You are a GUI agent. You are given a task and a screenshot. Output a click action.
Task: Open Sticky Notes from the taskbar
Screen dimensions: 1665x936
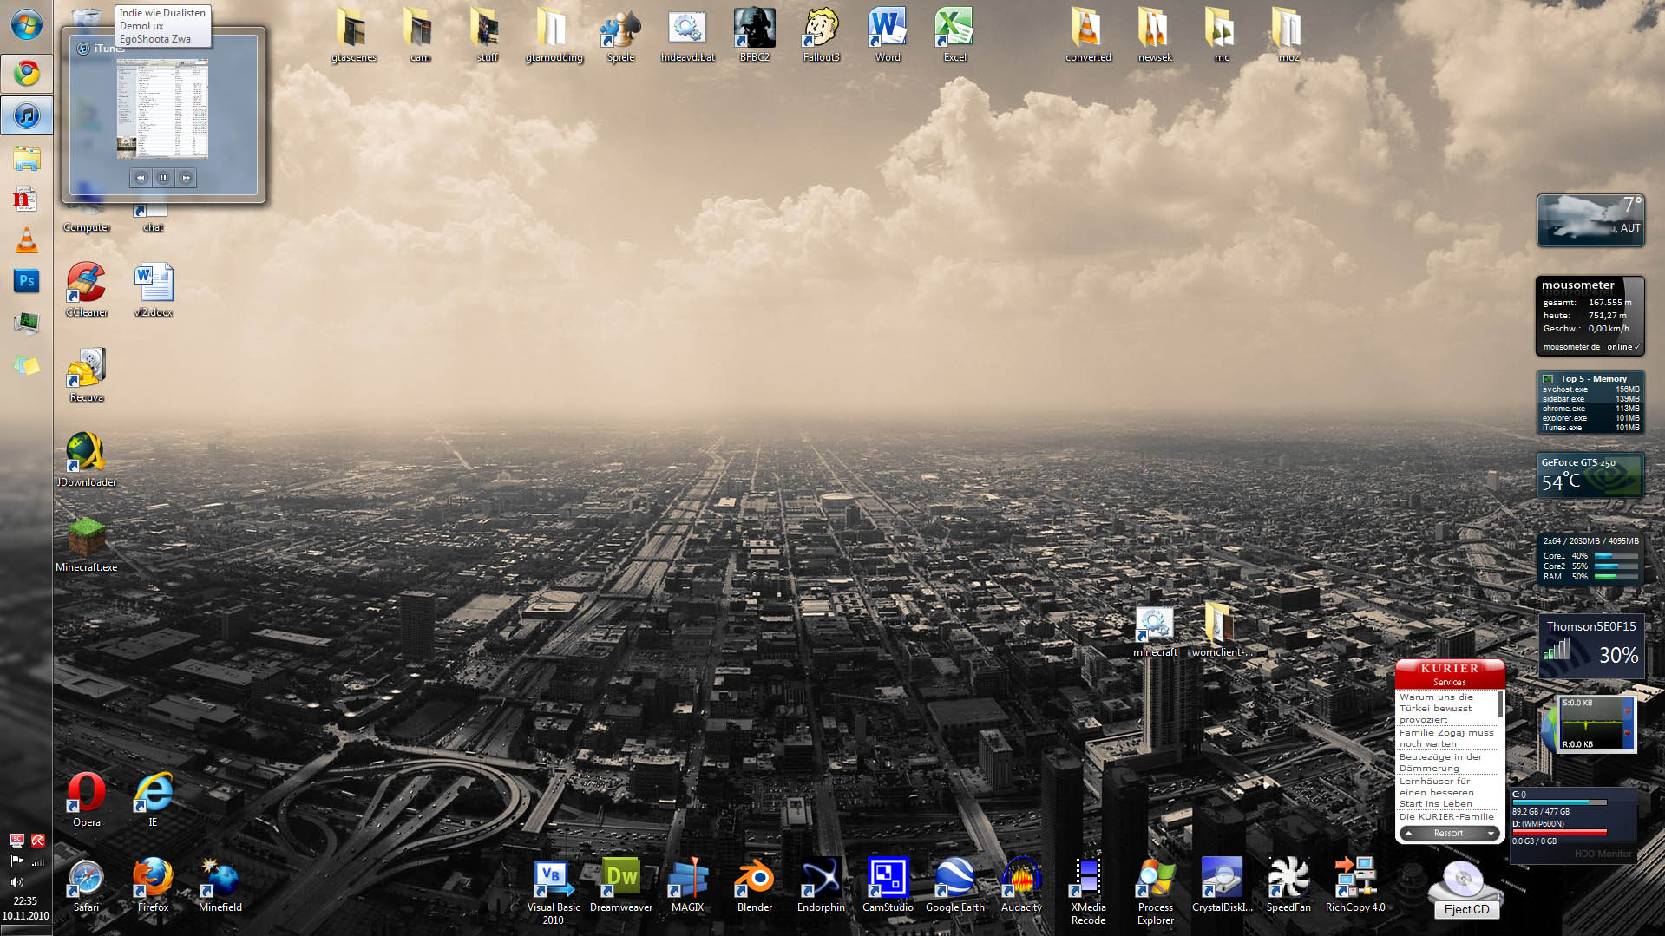pos(26,365)
